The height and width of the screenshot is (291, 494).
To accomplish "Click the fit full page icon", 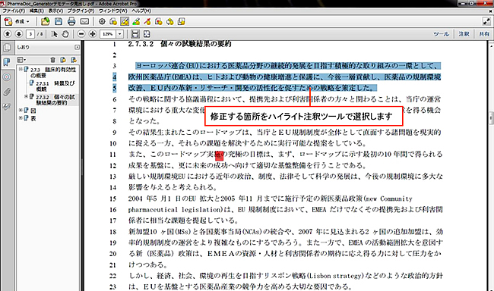I will pyautogui.click(x=147, y=34).
